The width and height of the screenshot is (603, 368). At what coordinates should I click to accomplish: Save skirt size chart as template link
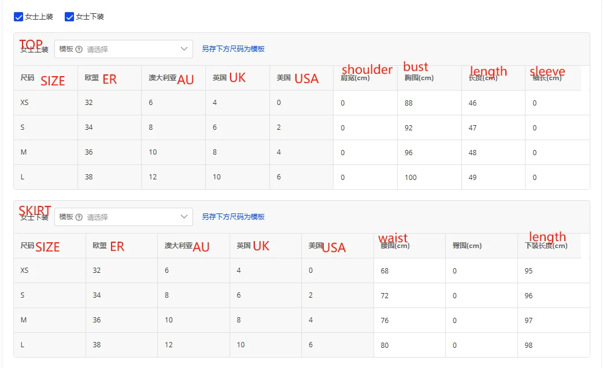click(x=233, y=217)
